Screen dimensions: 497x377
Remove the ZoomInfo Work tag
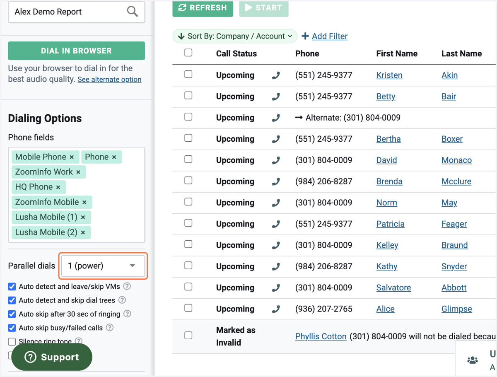tap(78, 172)
